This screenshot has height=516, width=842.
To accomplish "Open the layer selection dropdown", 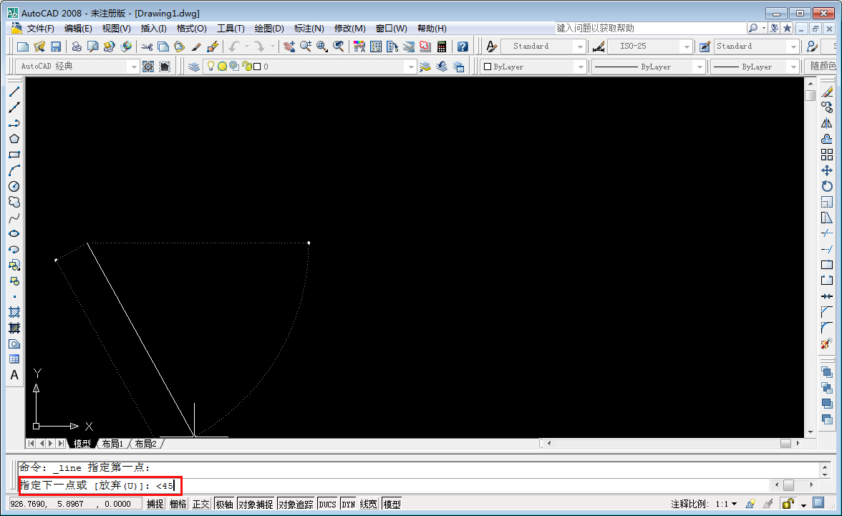I will (411, 66).
